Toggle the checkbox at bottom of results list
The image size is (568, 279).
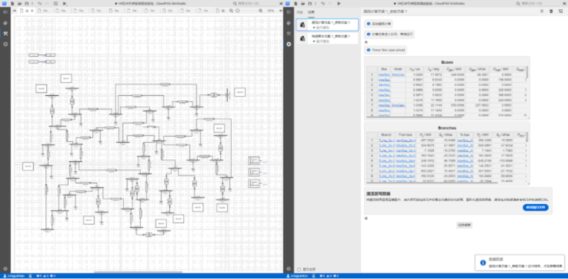(x=299, y=269)
